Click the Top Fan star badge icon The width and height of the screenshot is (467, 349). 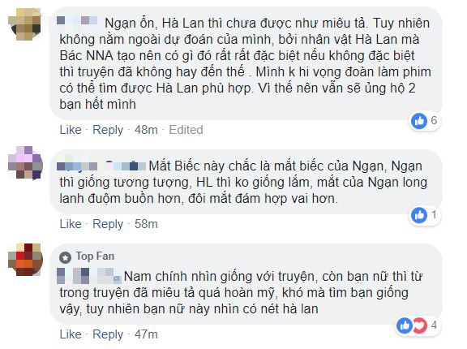[x=65, y=257]
